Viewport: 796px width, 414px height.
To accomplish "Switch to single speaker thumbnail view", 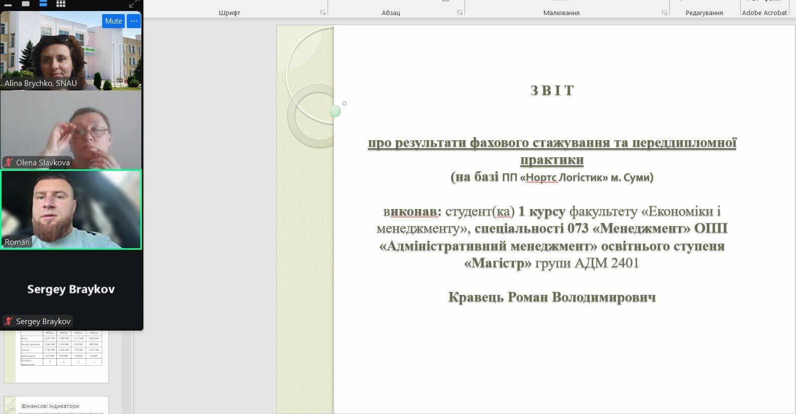I will point(26,4).
